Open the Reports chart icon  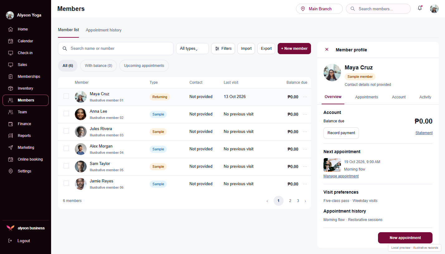pos(11,136)
